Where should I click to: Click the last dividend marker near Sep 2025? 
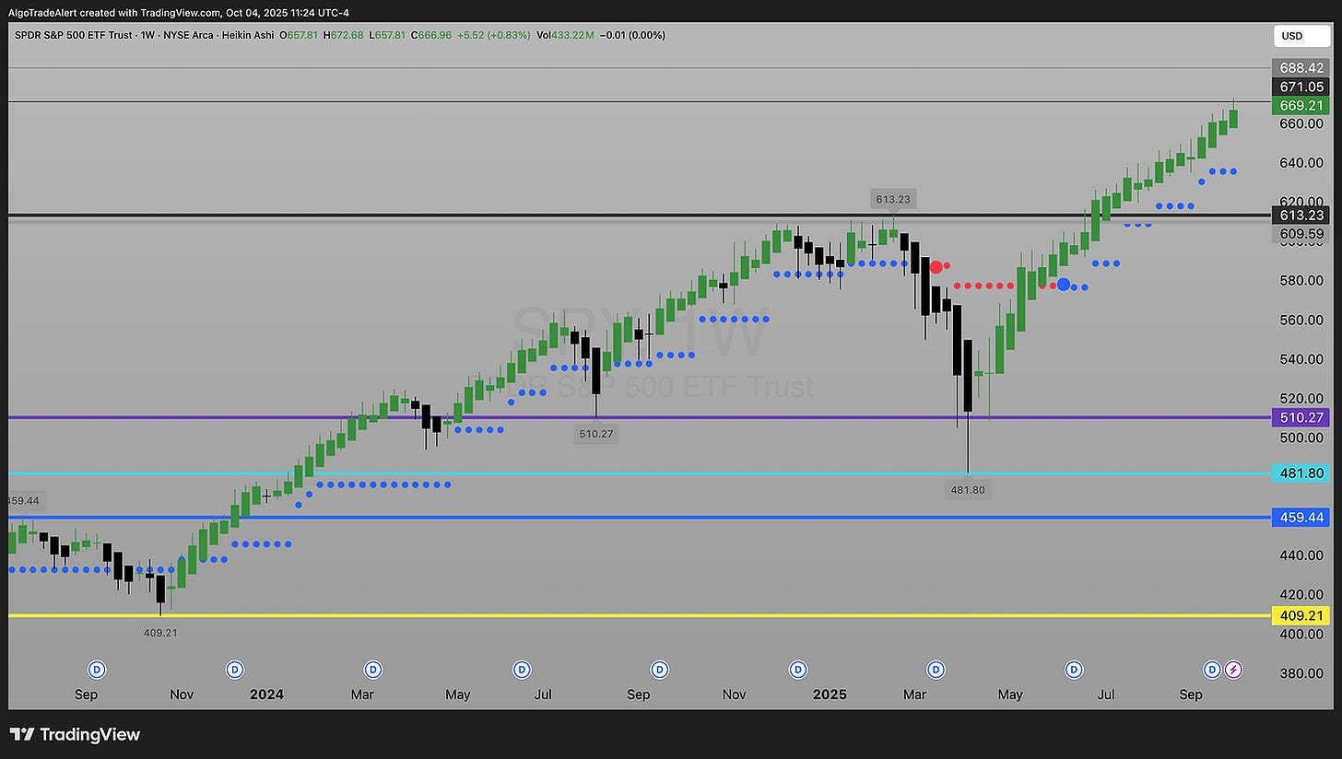point(1212,670)
